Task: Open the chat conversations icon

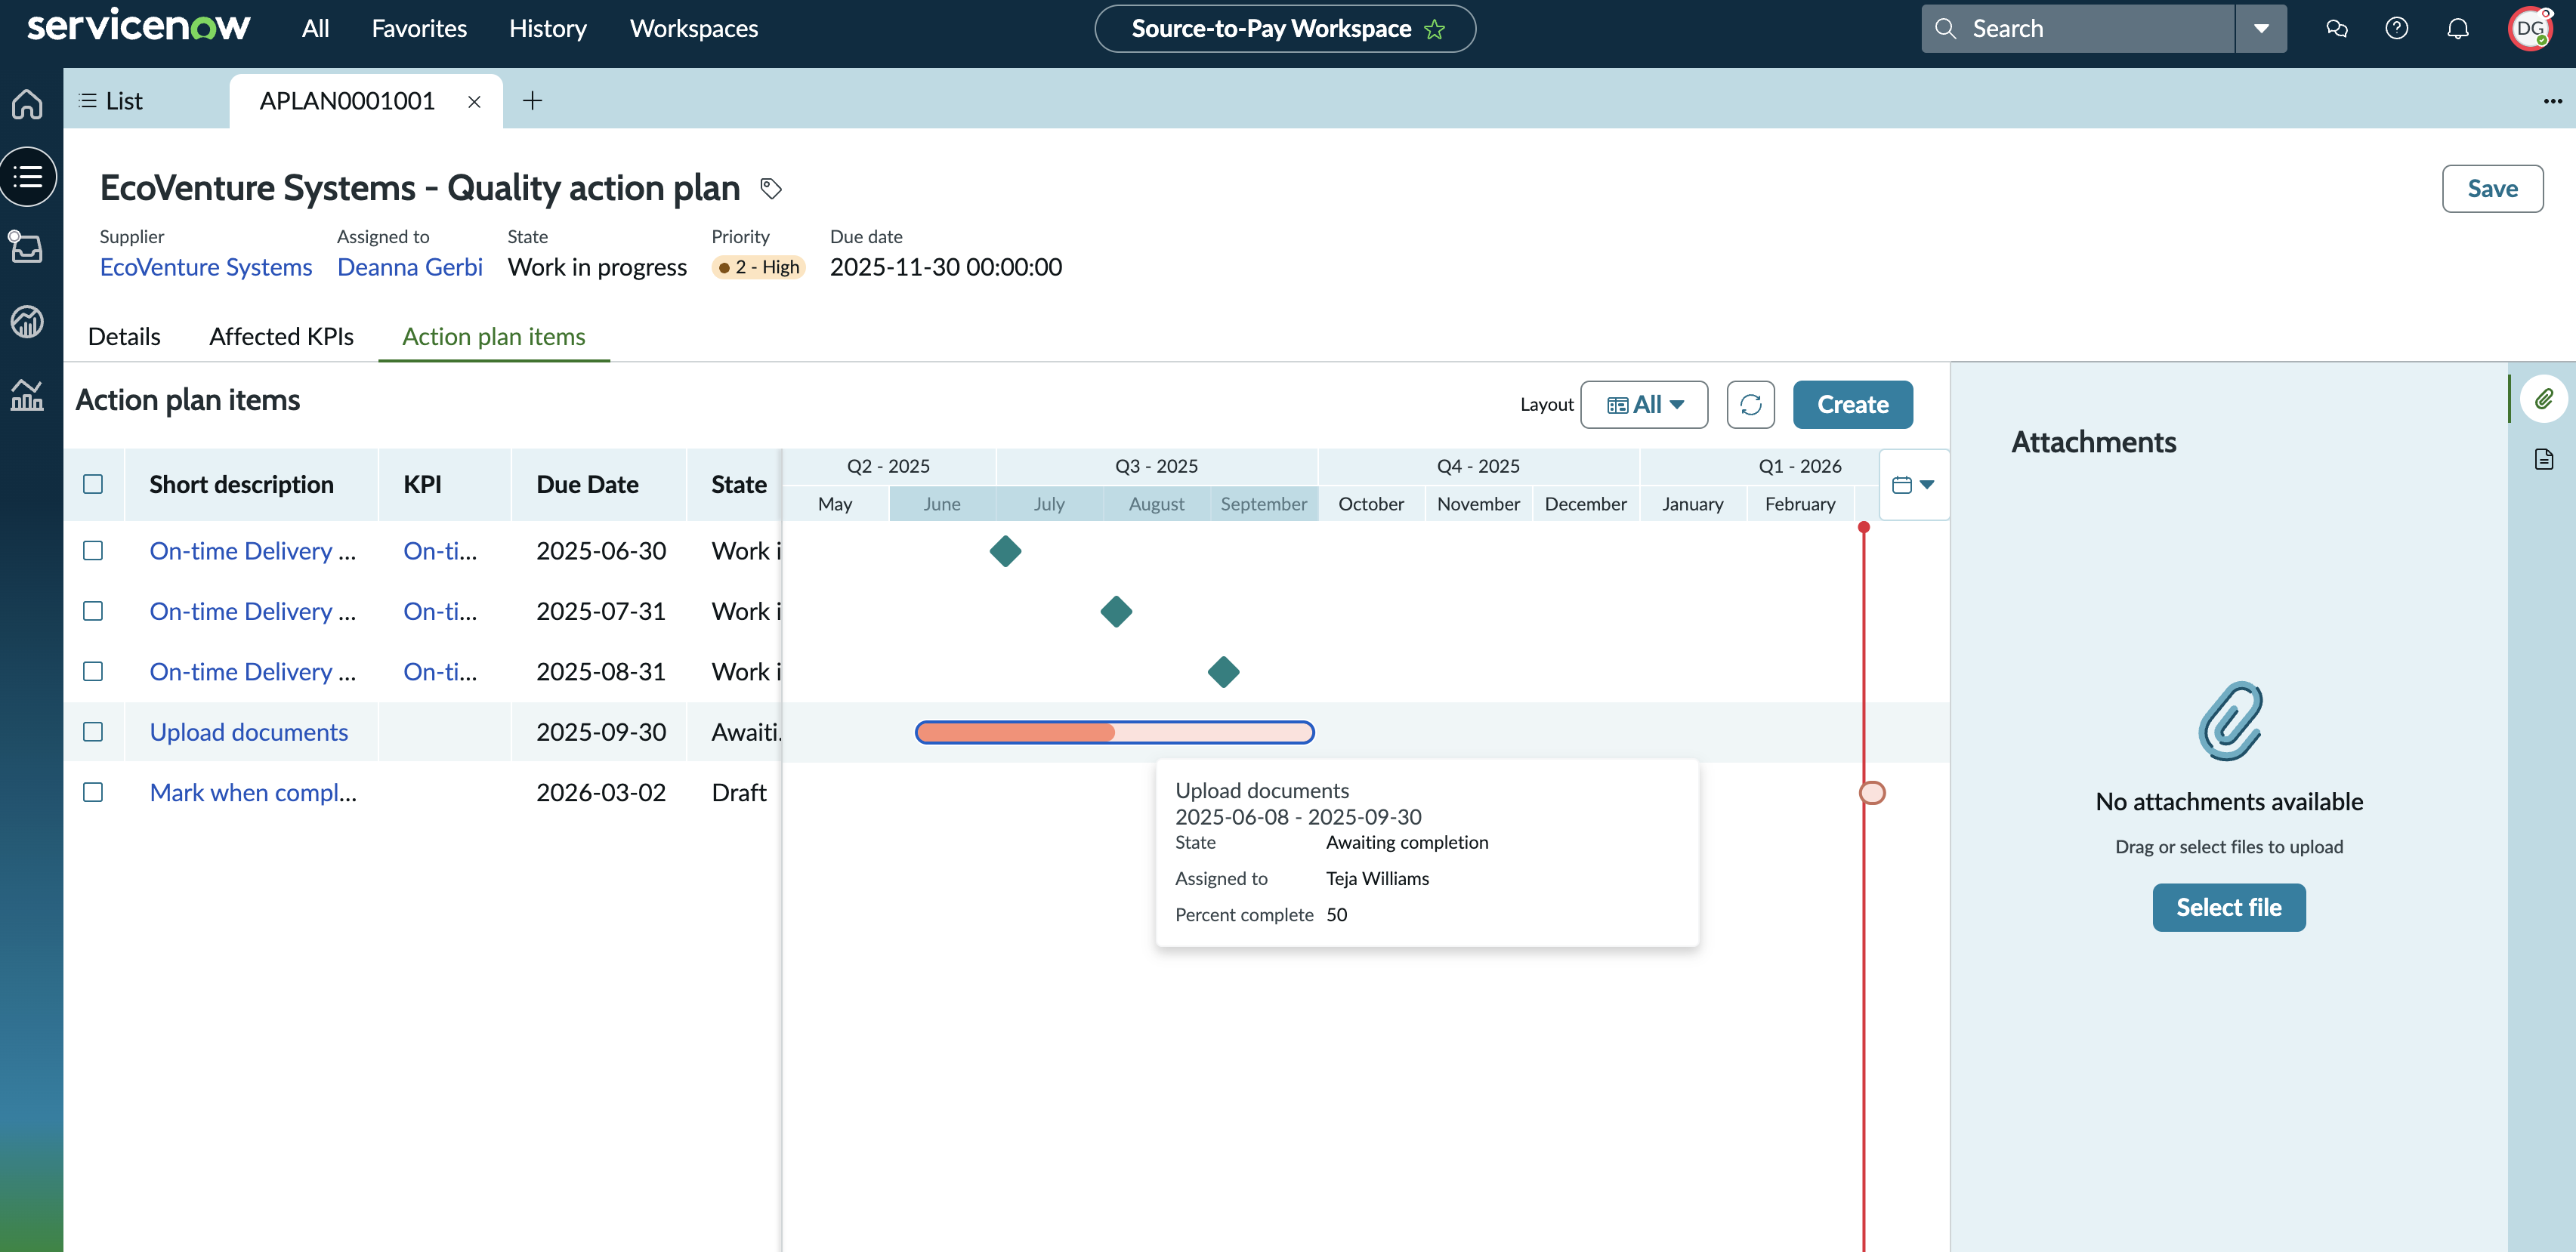Action: pos(2337,29)
